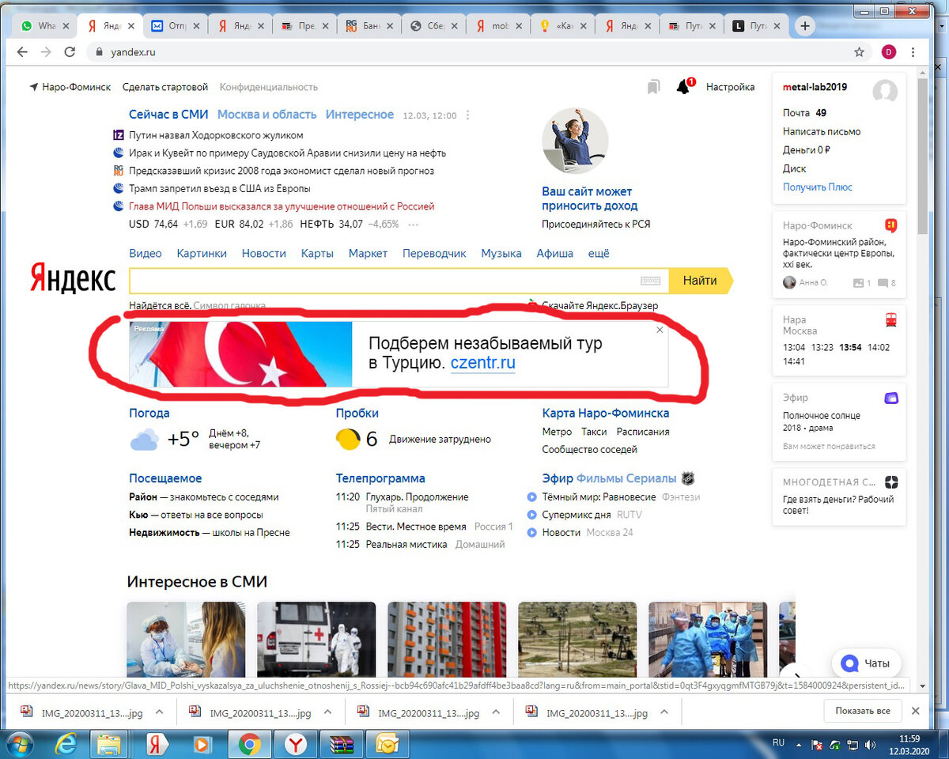
Task: Open Глухарь. Продолжение TV listing
Action: (417, 497)
